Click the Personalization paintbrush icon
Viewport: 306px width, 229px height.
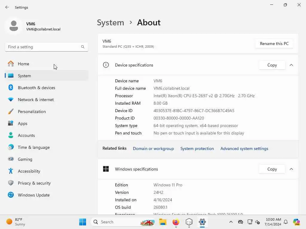pyautogui.click(x=11, y=112)
